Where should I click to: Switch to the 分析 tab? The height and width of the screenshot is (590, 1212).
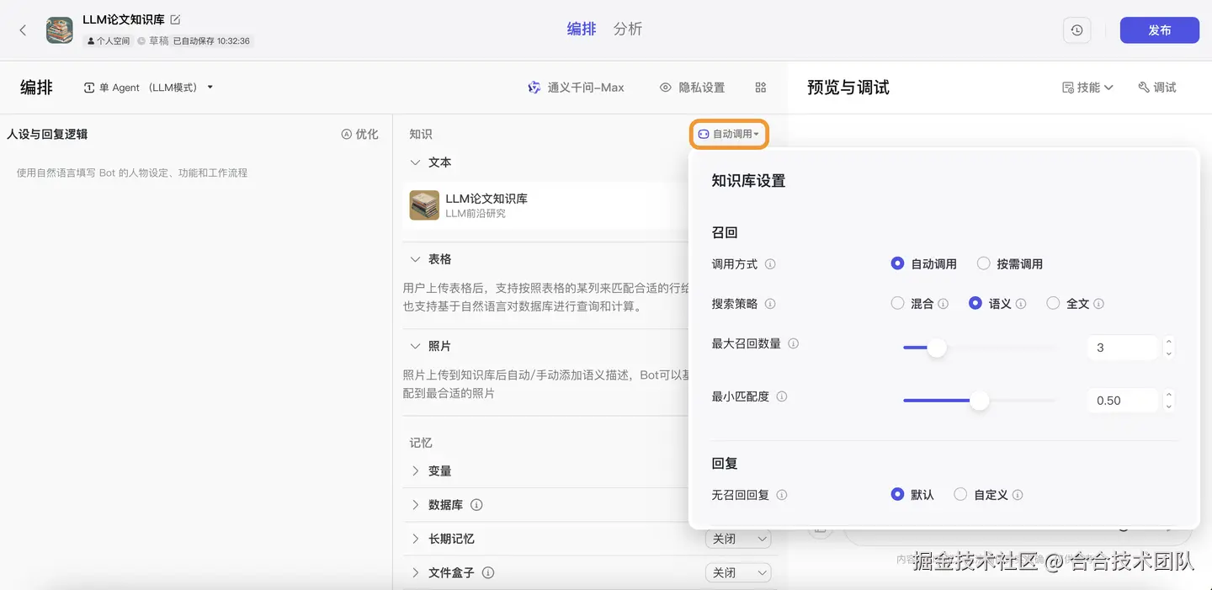[628, 29]
